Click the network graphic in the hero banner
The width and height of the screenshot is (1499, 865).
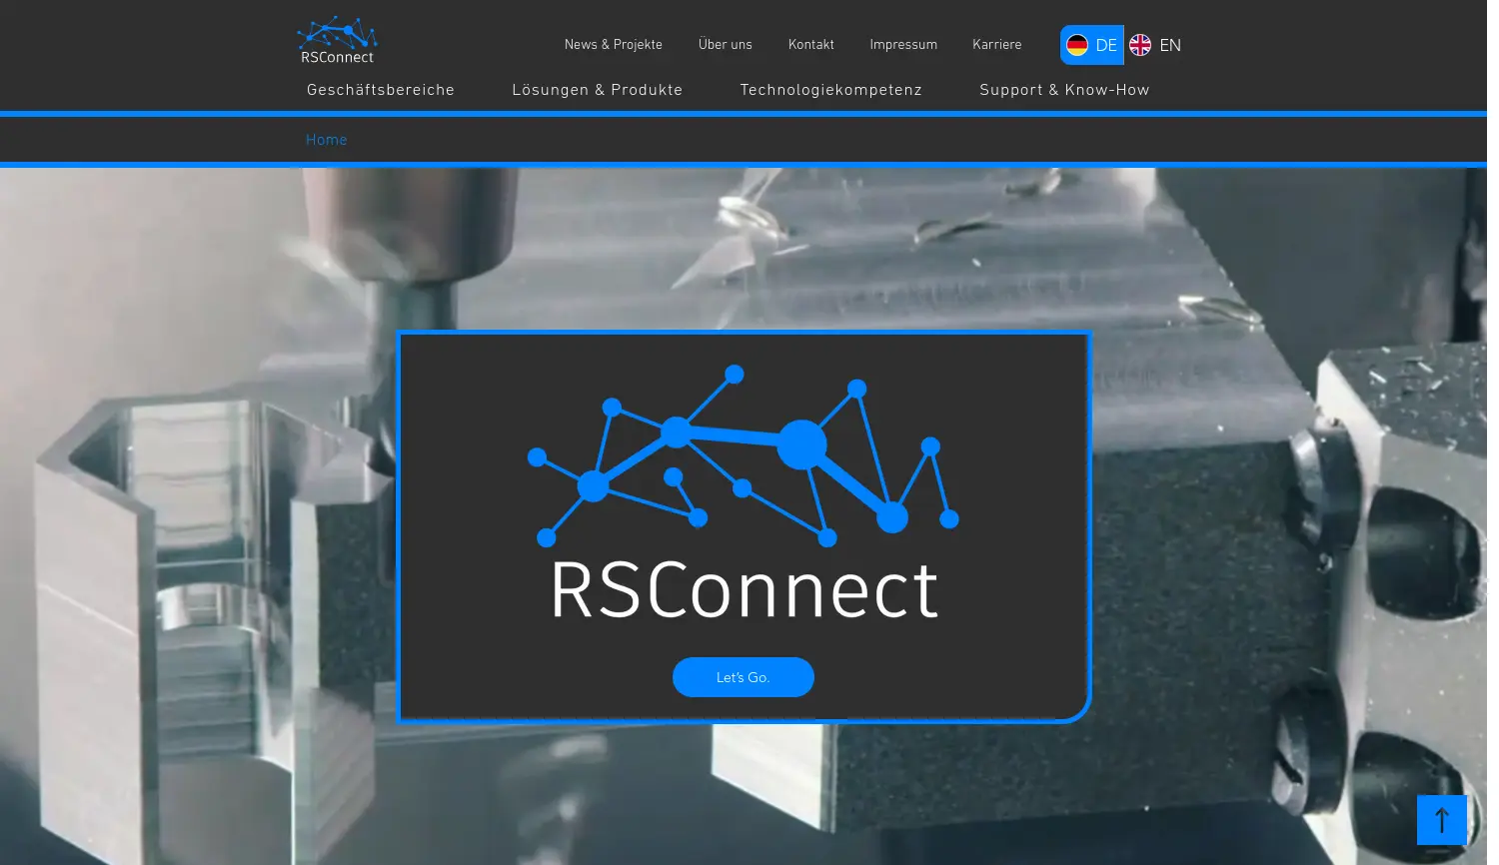pyautogui.click(x=744, y=454)
